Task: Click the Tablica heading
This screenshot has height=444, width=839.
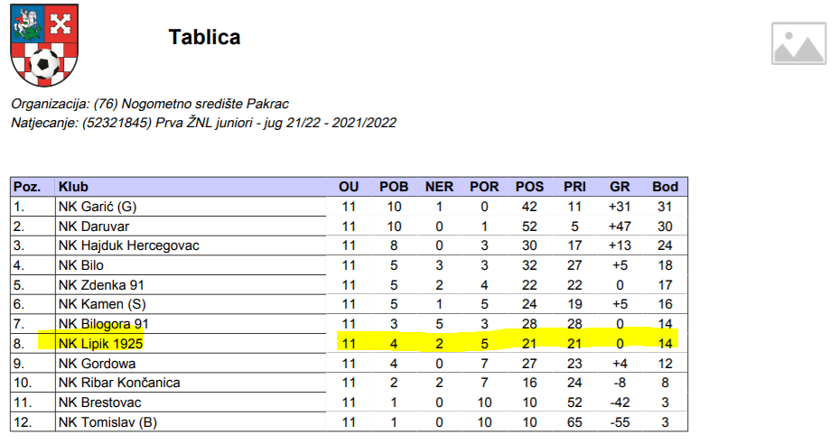Action: (x=204, y=37)
